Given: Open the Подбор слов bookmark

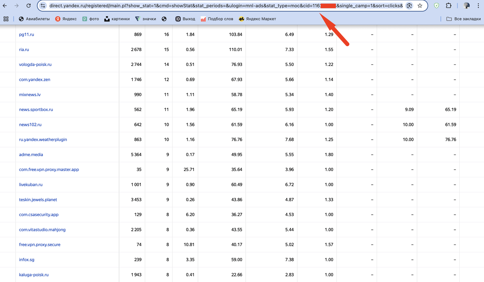Looking at the screenshot, I should click(x=217, y=19).
